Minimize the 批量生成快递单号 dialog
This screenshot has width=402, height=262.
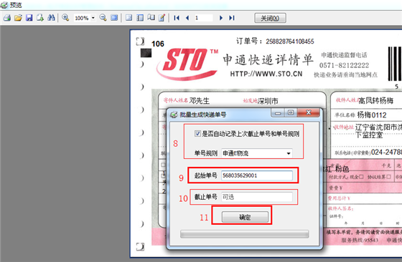coord(278,113)
